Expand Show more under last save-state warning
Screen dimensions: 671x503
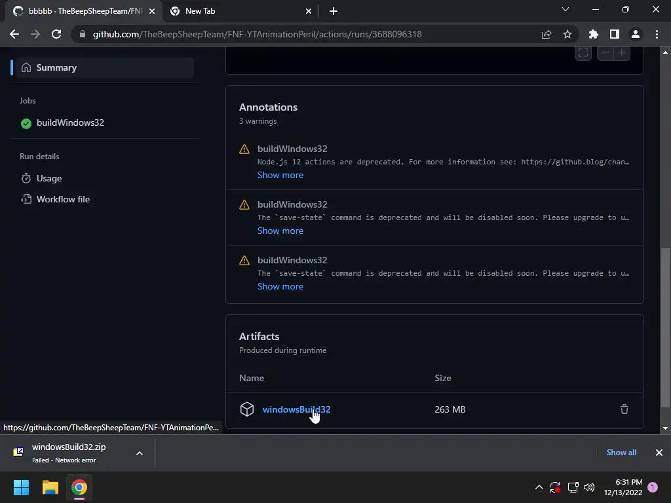click(x=280, y=286)
